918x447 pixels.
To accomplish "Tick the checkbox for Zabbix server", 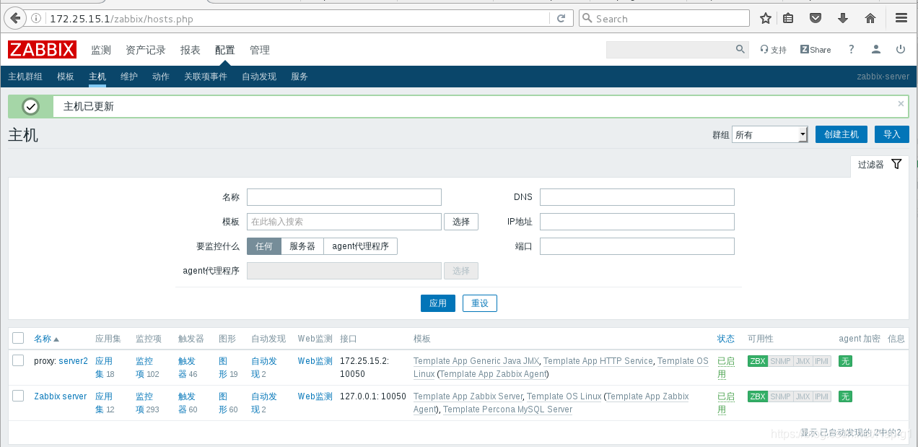I will (x=18, y=396).
